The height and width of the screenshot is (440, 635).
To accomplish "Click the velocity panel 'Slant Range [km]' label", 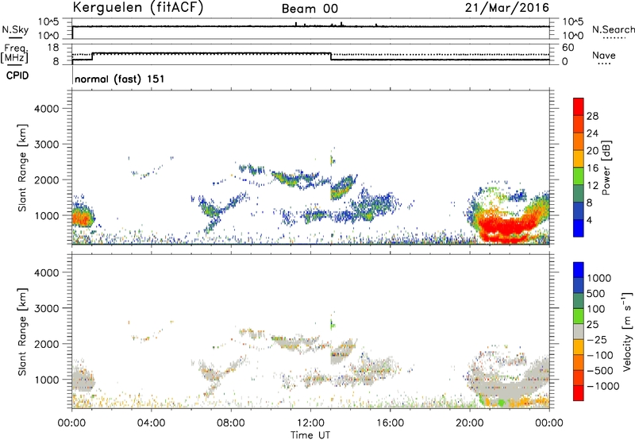I will [22, 332].
